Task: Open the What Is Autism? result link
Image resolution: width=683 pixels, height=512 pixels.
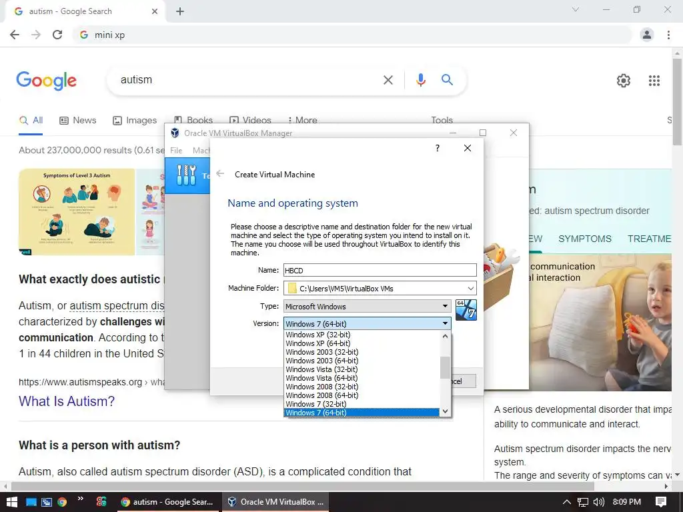Action: click(x=67, y=401)
